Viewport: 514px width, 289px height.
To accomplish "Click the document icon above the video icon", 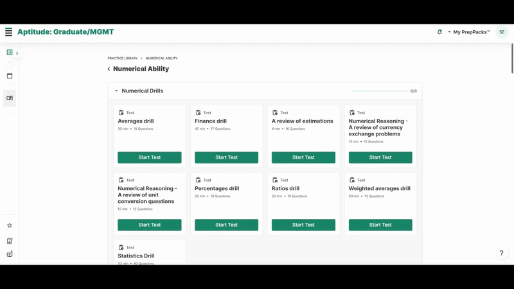I will coord(10,241).
